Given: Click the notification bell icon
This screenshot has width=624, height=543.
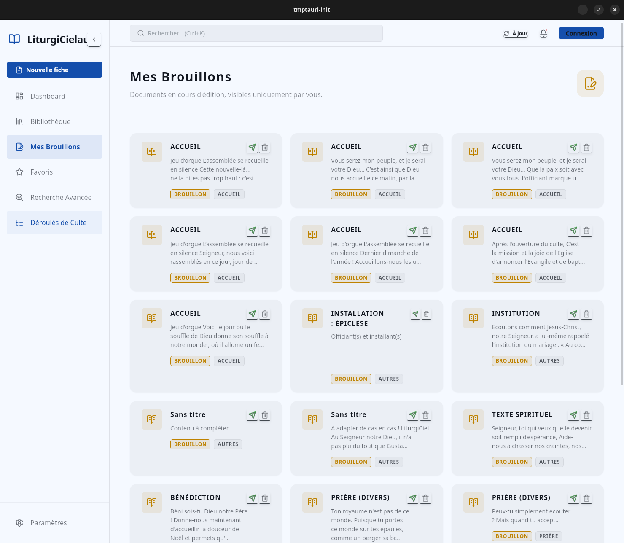Looking at the screenshot, I should [543, 33].
